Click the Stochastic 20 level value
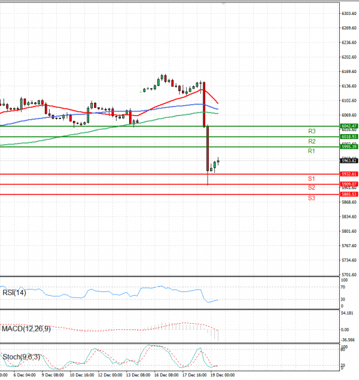This screenshot has width=359, height=380. click(343, 365)
